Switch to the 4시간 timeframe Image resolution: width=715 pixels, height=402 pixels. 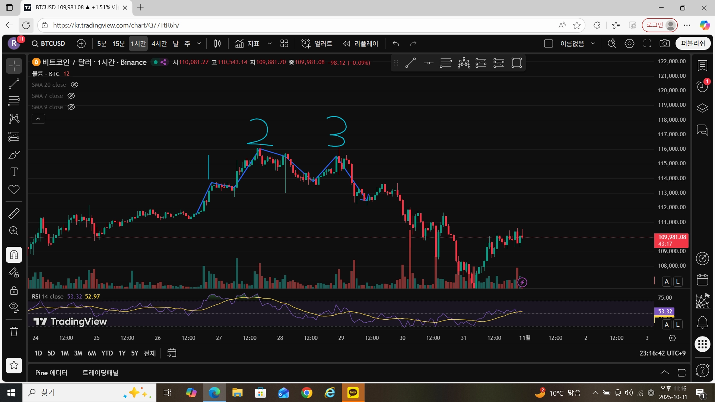pos(160,44)
